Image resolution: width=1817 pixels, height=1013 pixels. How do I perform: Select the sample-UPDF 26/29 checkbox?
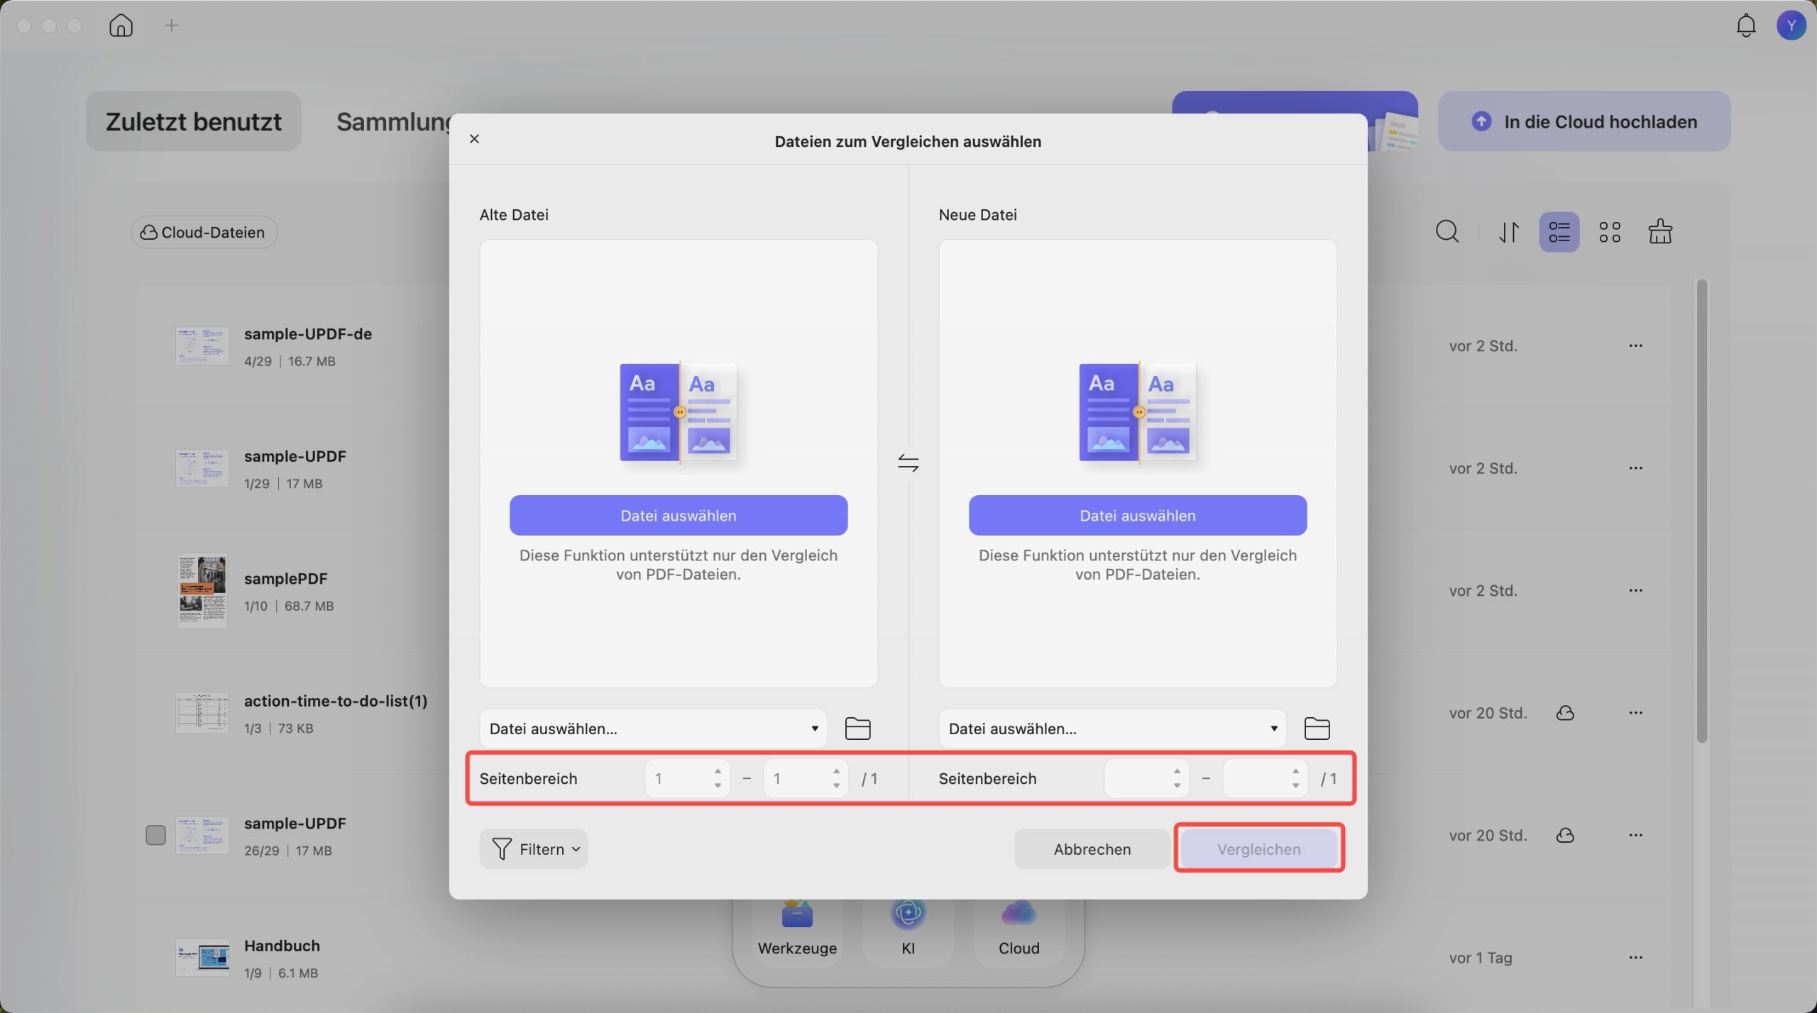pos(155,836)
